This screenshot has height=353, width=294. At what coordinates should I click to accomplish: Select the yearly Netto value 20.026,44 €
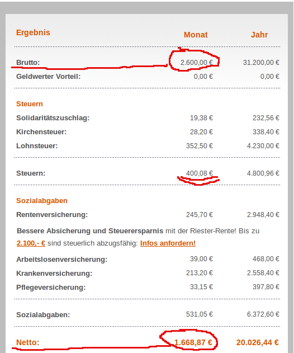258,342
